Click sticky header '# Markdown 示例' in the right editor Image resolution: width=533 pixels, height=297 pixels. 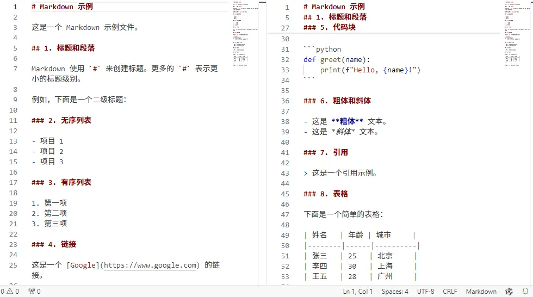click(334, 7)
